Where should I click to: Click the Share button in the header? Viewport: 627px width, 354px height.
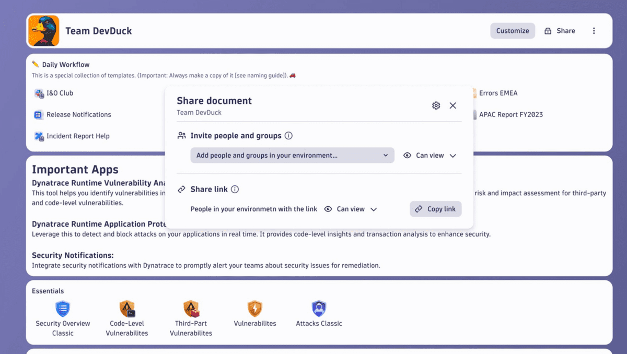pos(560,31)
